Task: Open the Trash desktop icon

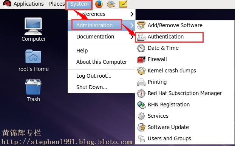Action: 33,87
